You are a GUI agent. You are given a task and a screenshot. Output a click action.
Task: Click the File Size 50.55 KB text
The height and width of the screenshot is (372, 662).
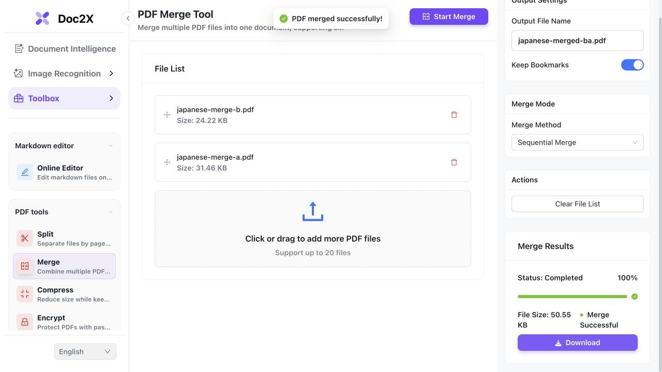click(x=545, y=320)
